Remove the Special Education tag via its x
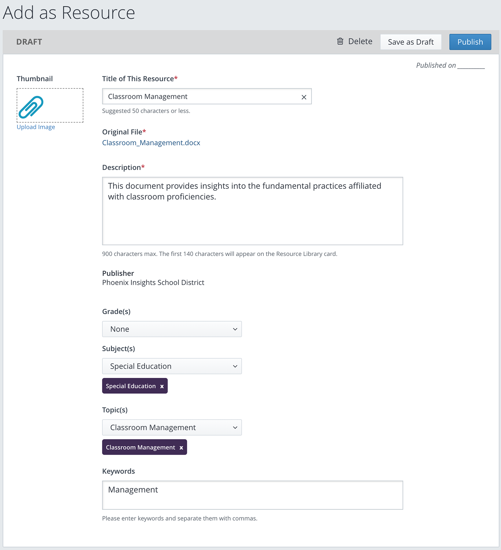This screenshot has height=550, width=501. pyautogui.click(x=162, y=386)
